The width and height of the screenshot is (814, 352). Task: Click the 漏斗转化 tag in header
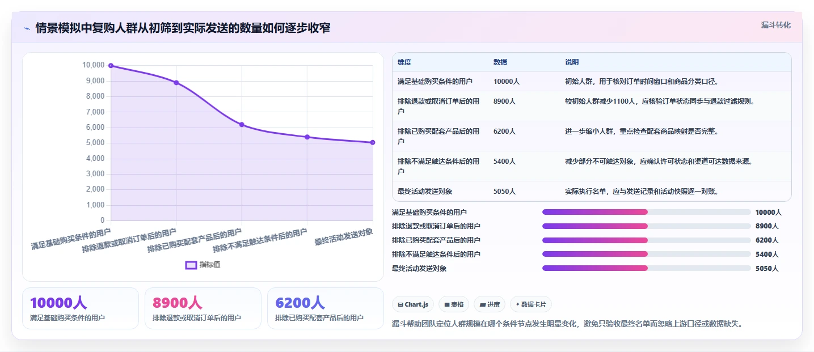(775, 25)
